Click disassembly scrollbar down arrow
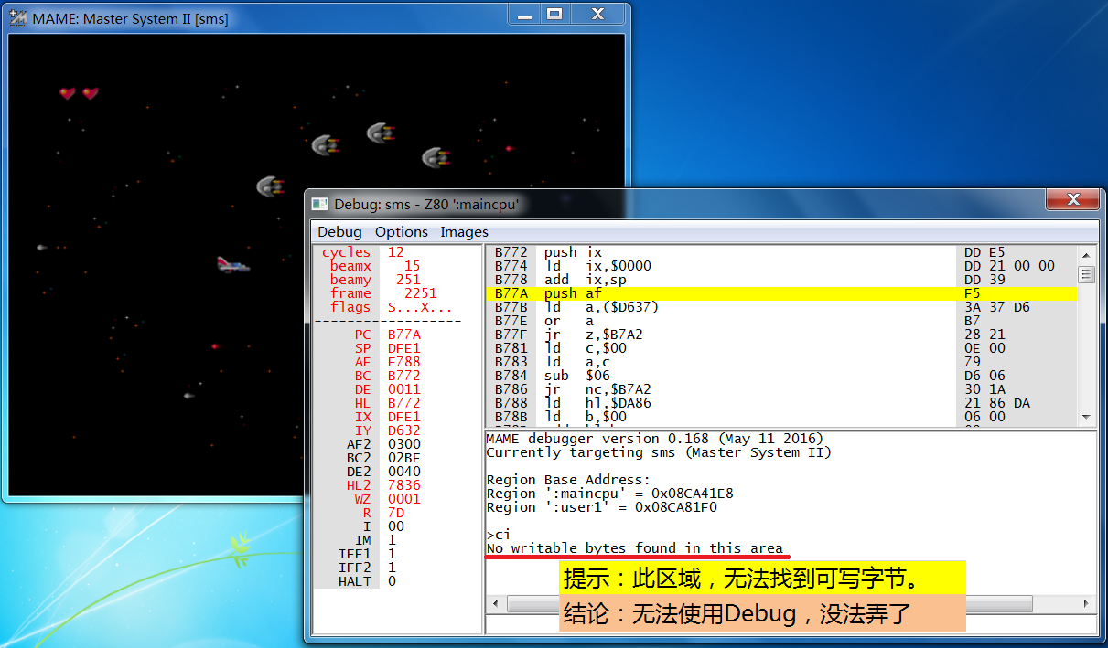This screenshot has height=648, width=1108. pos(1086,416)
